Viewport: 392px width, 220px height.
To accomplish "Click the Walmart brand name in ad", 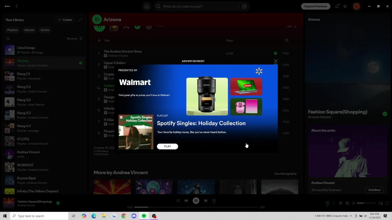I will tap(135, 82).
